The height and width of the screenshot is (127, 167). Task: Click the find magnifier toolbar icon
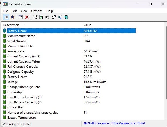click(60, 17)
